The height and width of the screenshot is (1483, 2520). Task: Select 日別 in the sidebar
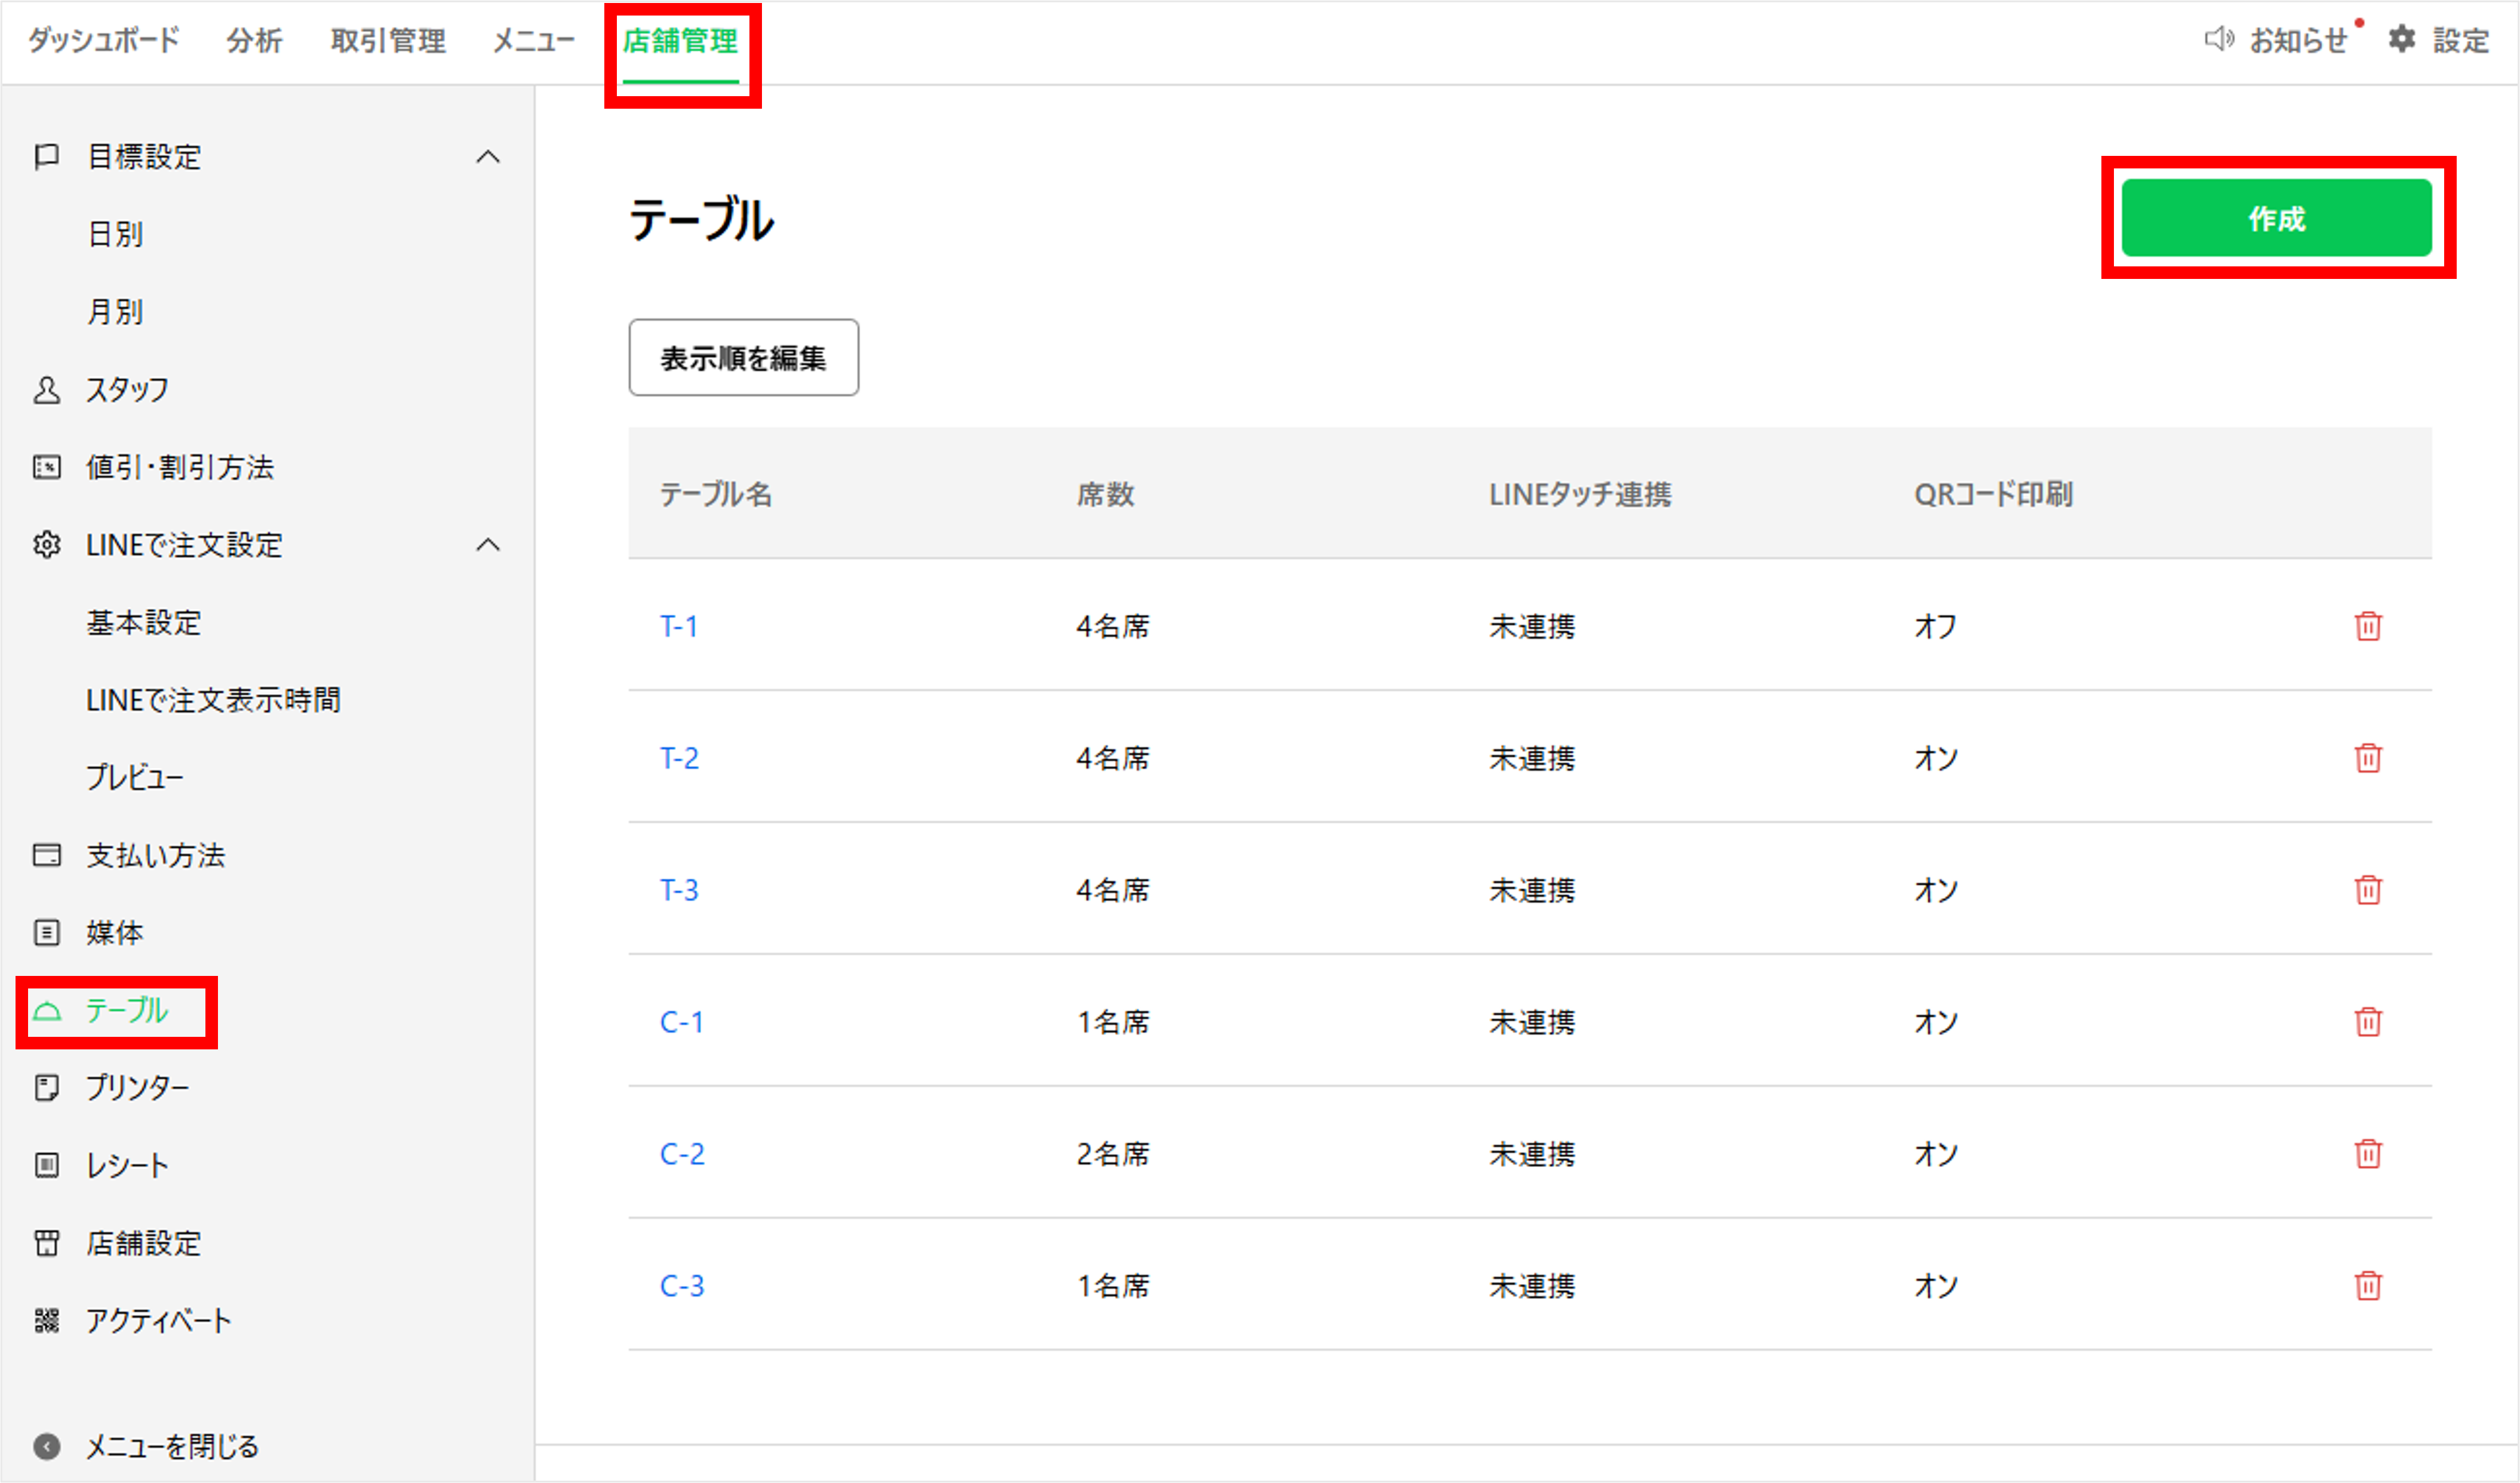(x=115, y=234)
